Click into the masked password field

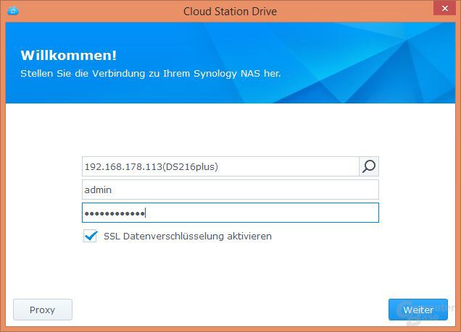[x=230, y=213]
